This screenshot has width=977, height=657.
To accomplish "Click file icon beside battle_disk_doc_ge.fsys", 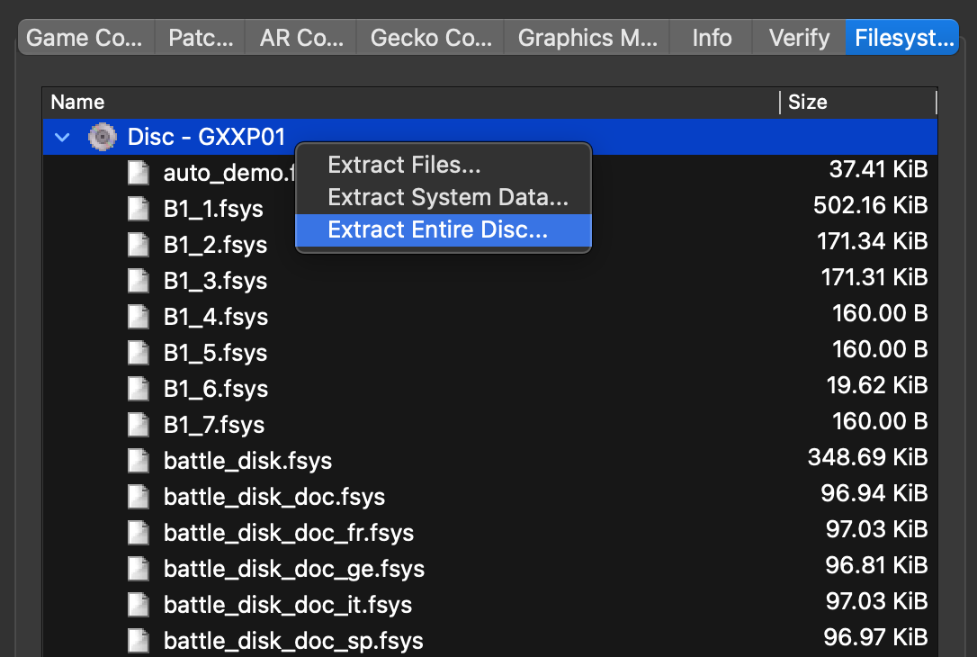I will point(139,569).
